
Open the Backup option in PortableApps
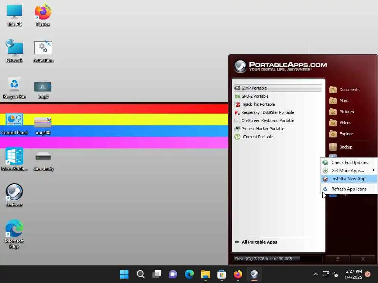(x=341, y=147)
